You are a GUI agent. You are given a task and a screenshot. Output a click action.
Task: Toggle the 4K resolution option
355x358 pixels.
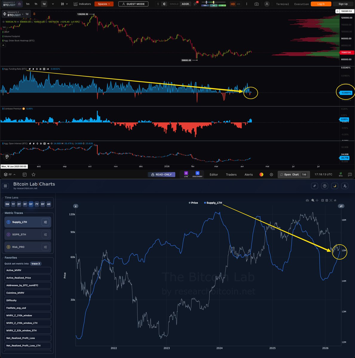(x=239, y=4)
